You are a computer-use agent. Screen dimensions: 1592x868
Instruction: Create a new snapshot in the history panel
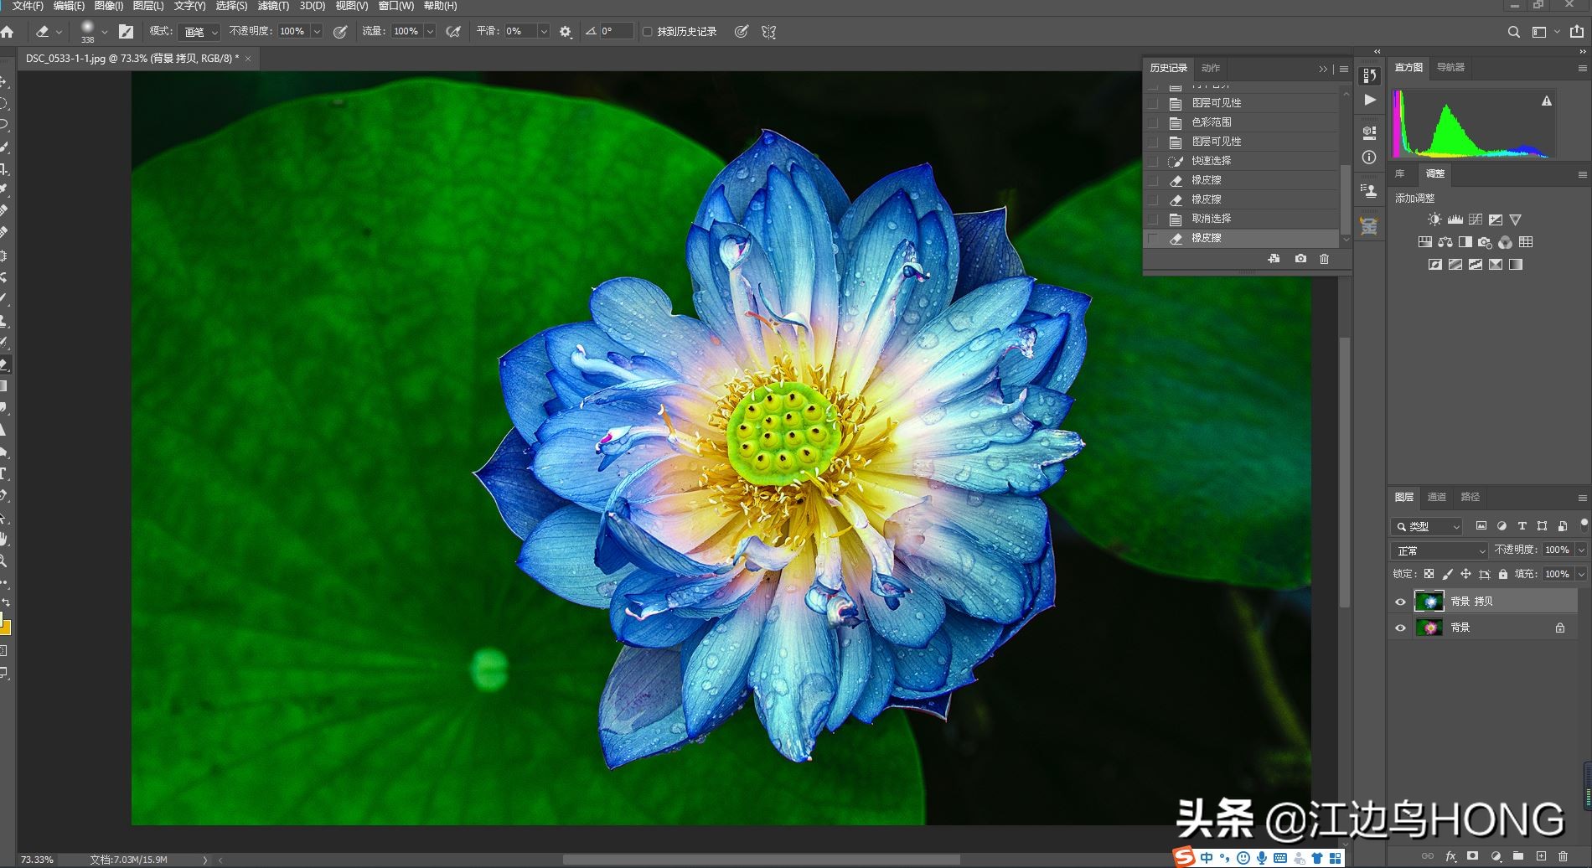(1300, 259)
